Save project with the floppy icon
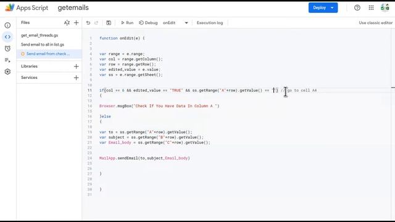This screenshot has width=395, height=222. point(109,23)
